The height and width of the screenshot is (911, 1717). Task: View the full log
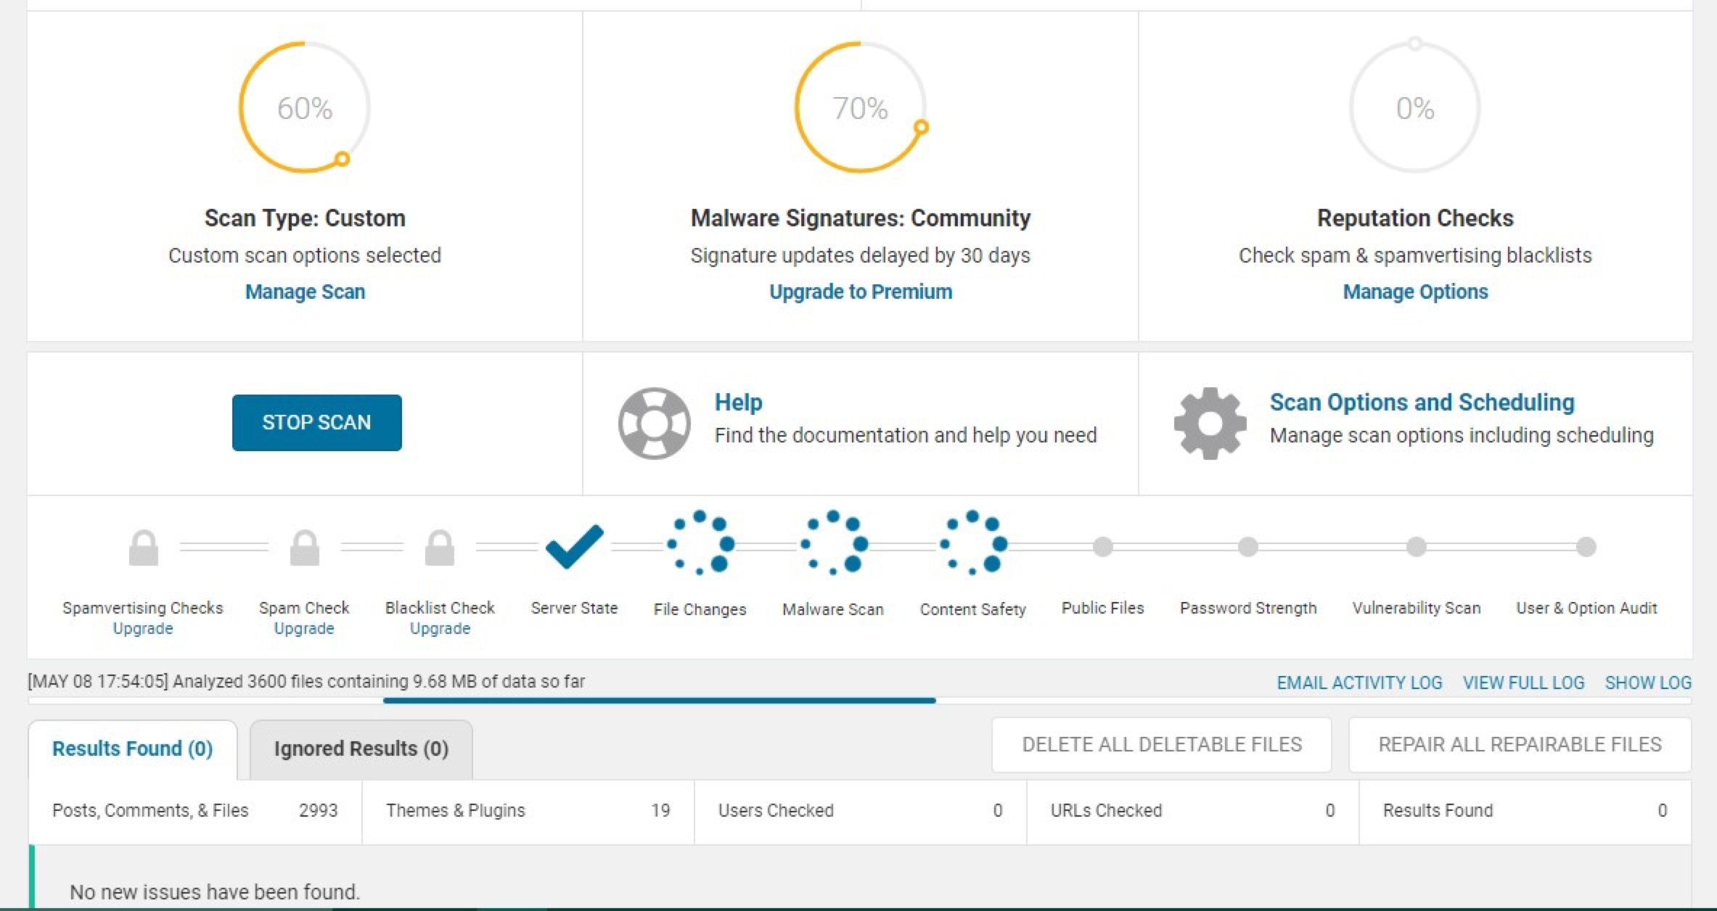click(1523, 683)
